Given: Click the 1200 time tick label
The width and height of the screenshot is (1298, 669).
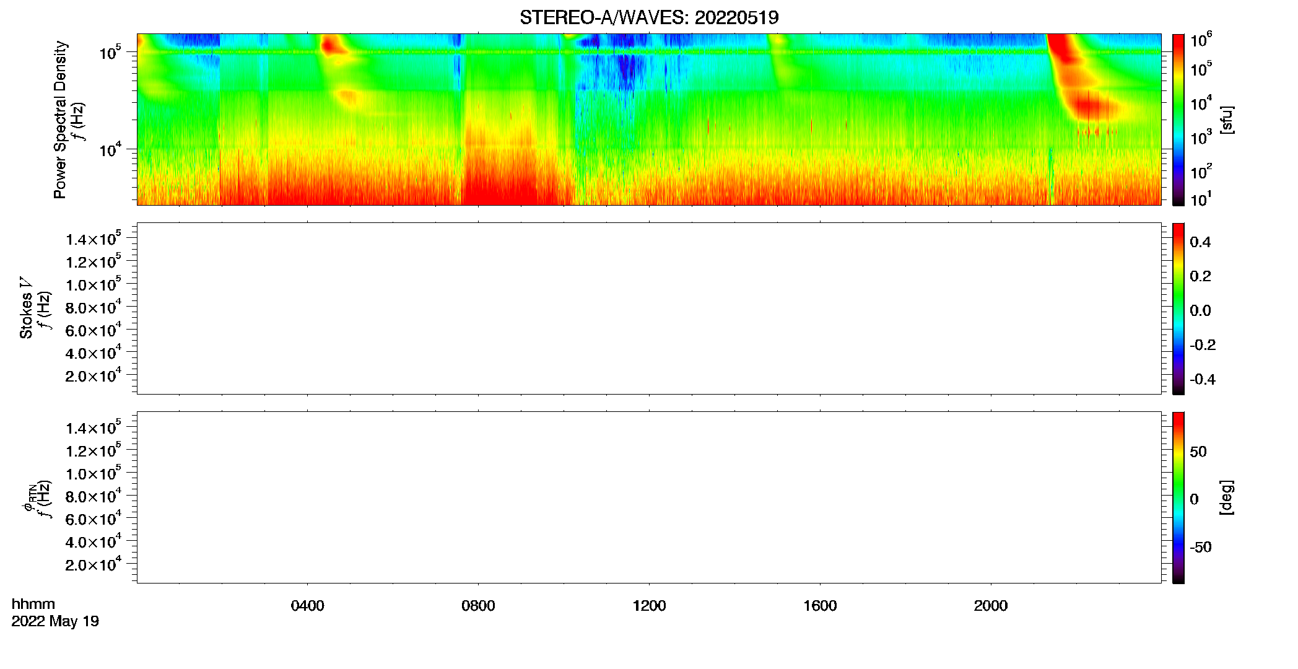Looking at the screenshot, I should coord(649,606).
